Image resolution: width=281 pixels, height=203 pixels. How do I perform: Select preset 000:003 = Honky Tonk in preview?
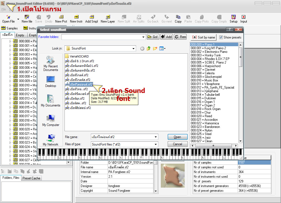[x=206, y=55]
